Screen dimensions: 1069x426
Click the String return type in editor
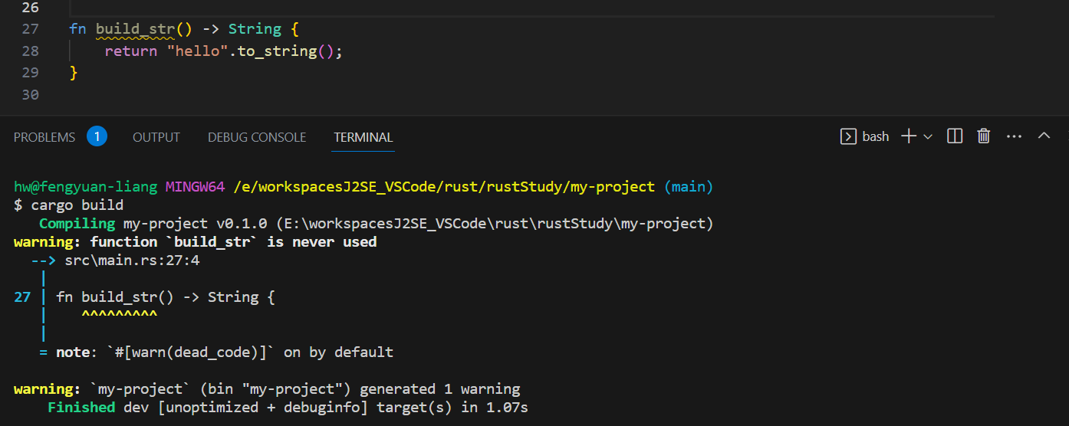point(255,29)
